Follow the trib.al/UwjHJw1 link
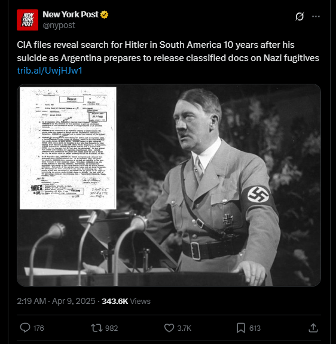336x344 pixels. pos(50,71)
